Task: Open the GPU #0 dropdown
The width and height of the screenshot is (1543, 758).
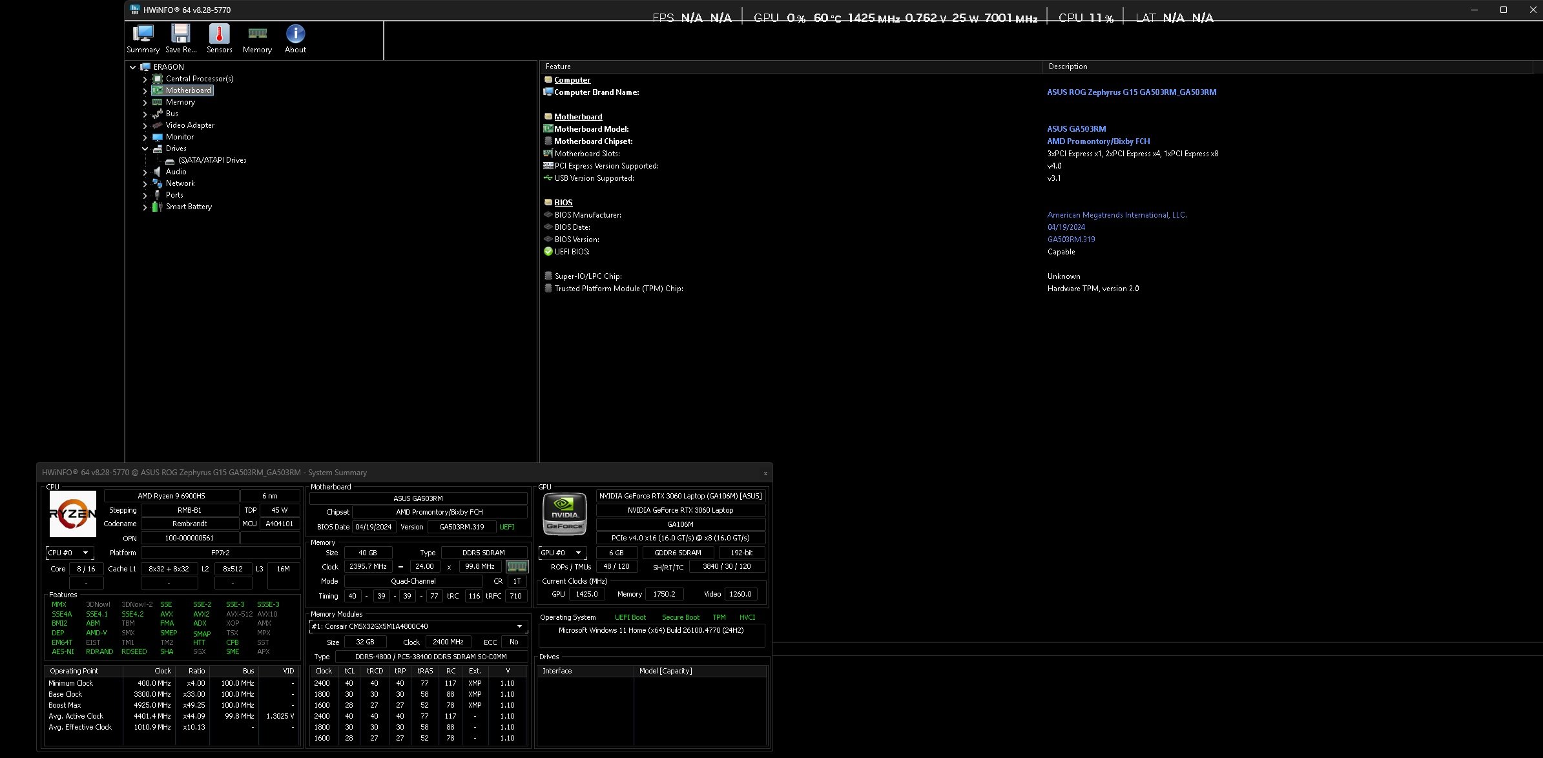Action: coord(563,553)
